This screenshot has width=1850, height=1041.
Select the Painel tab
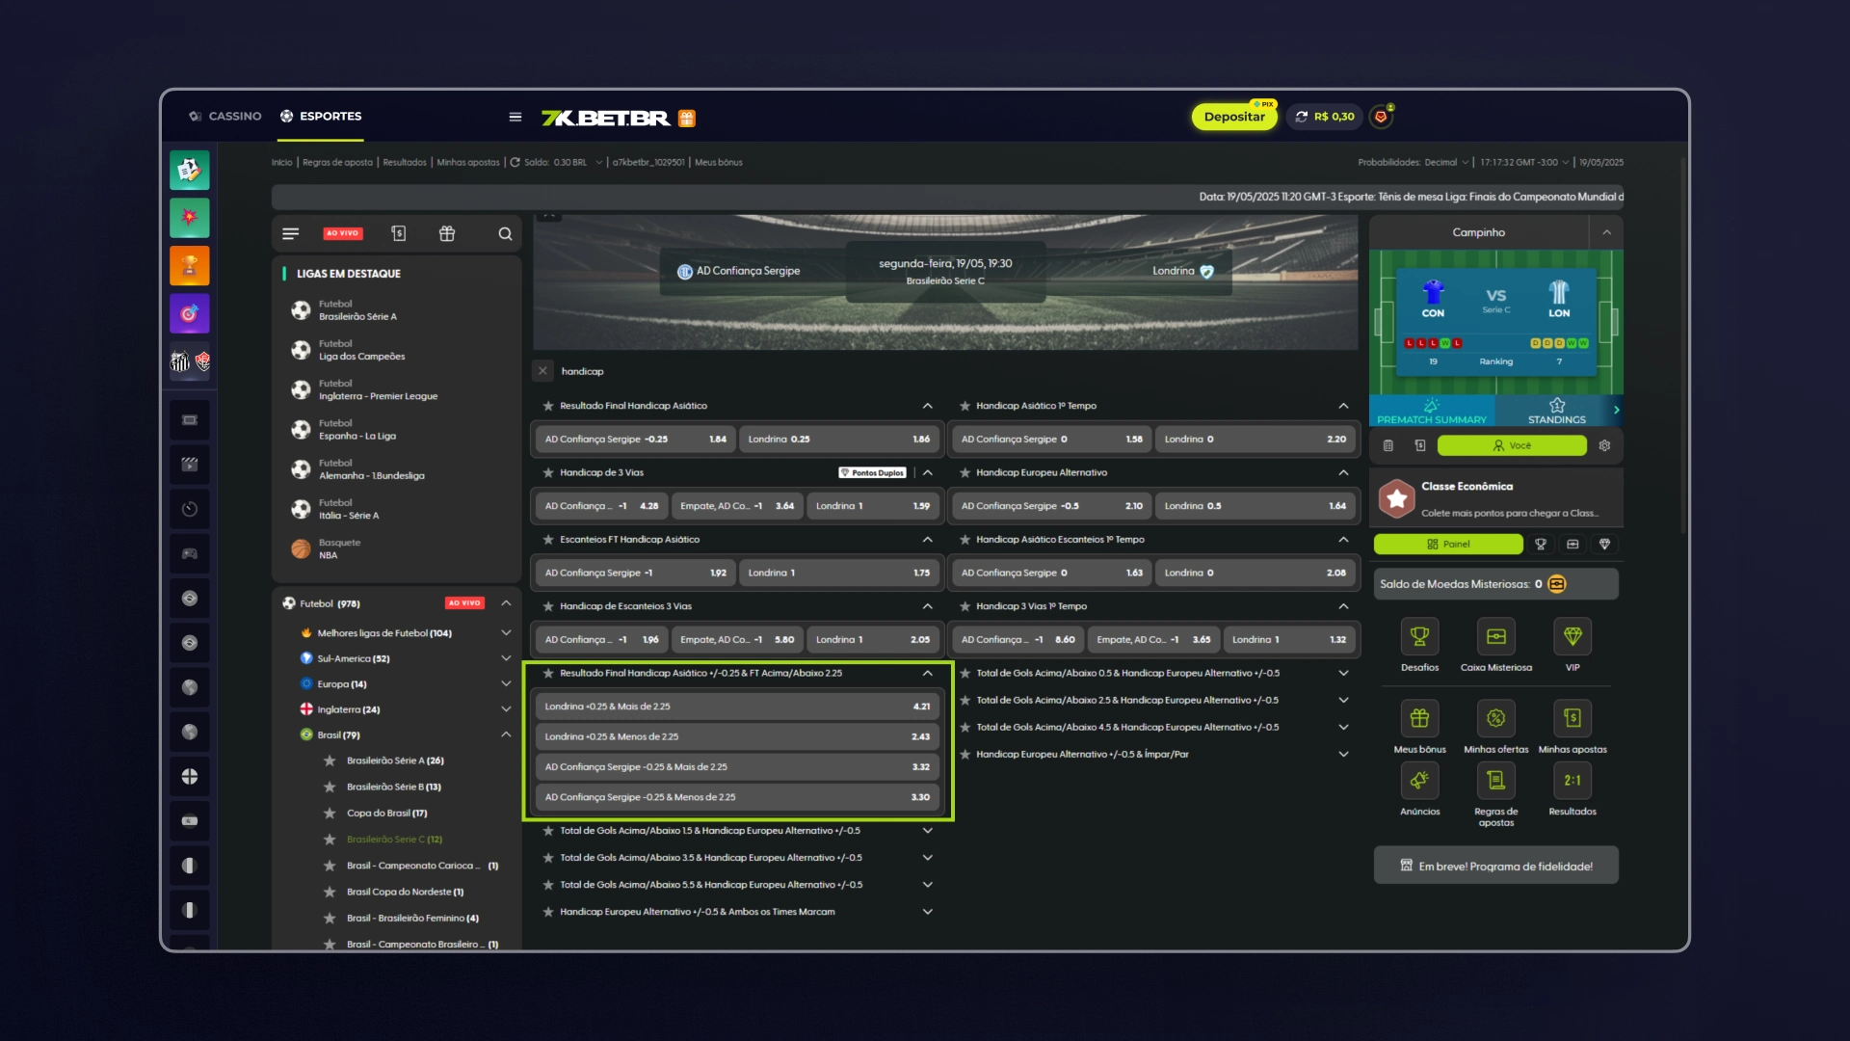click(x=1448, y=545)
